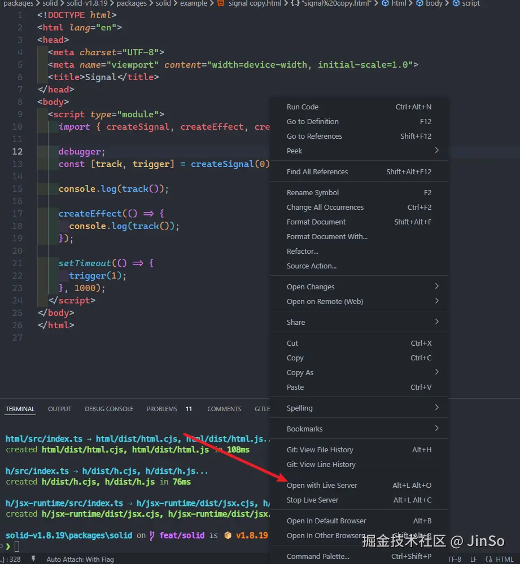
Task: Click the script element icon in breadcrumb
Action: [x=456, y=3]
